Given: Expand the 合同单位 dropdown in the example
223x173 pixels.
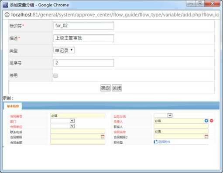Looking at the screenshot, I should pyautogui.click(x=72, y=126).
